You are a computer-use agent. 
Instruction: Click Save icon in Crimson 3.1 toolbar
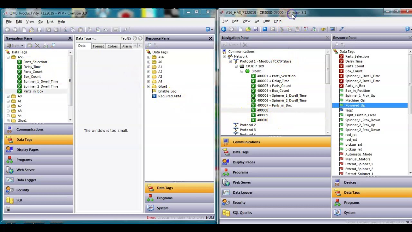pyautogui.click(x=256, y=29)
